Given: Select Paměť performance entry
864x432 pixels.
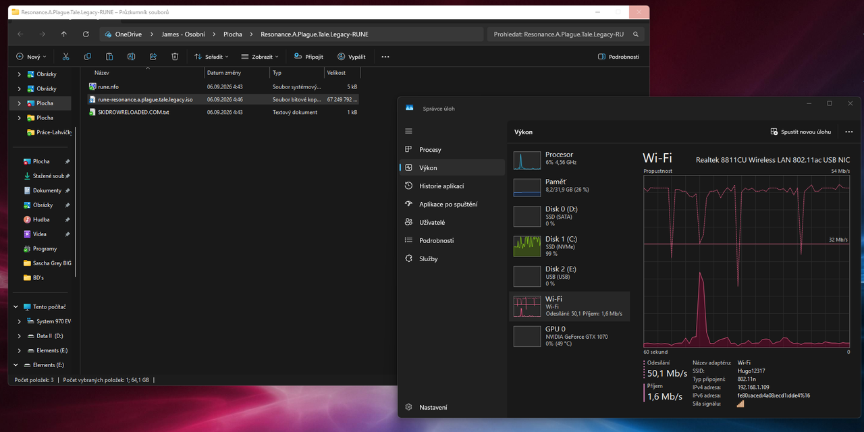Looking at the screenshot, I should click(x=569, y=186).
